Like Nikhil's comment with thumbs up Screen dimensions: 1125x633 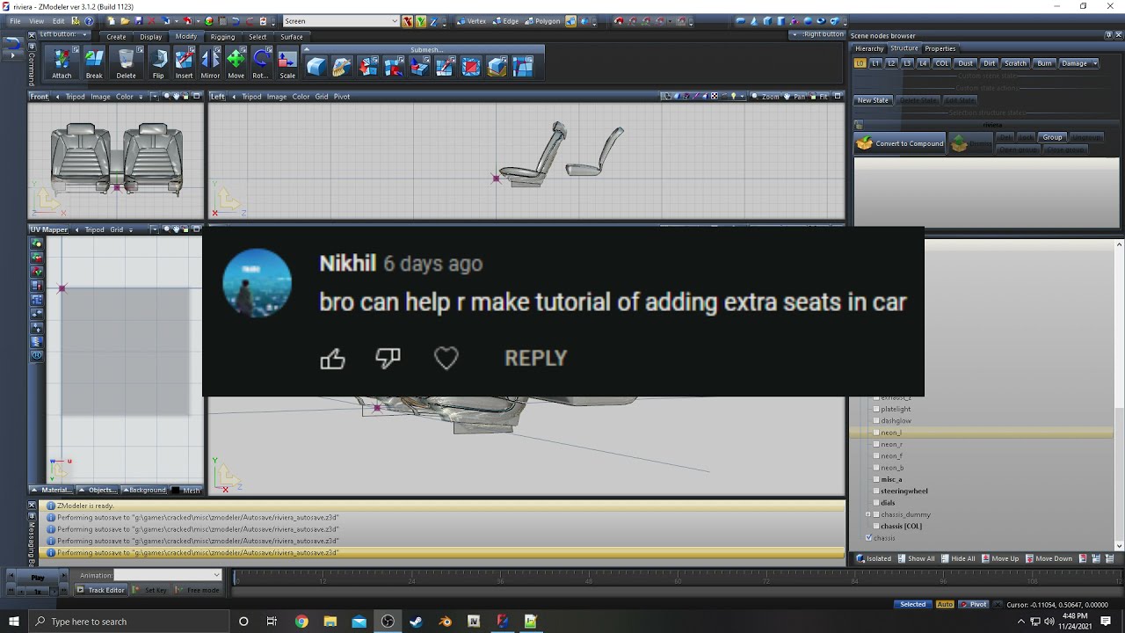pos(332,358)
